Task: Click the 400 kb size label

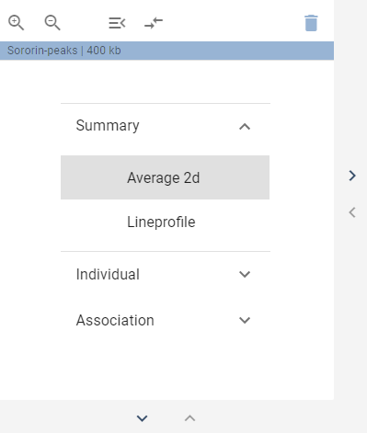Action: tap(104, 51)
